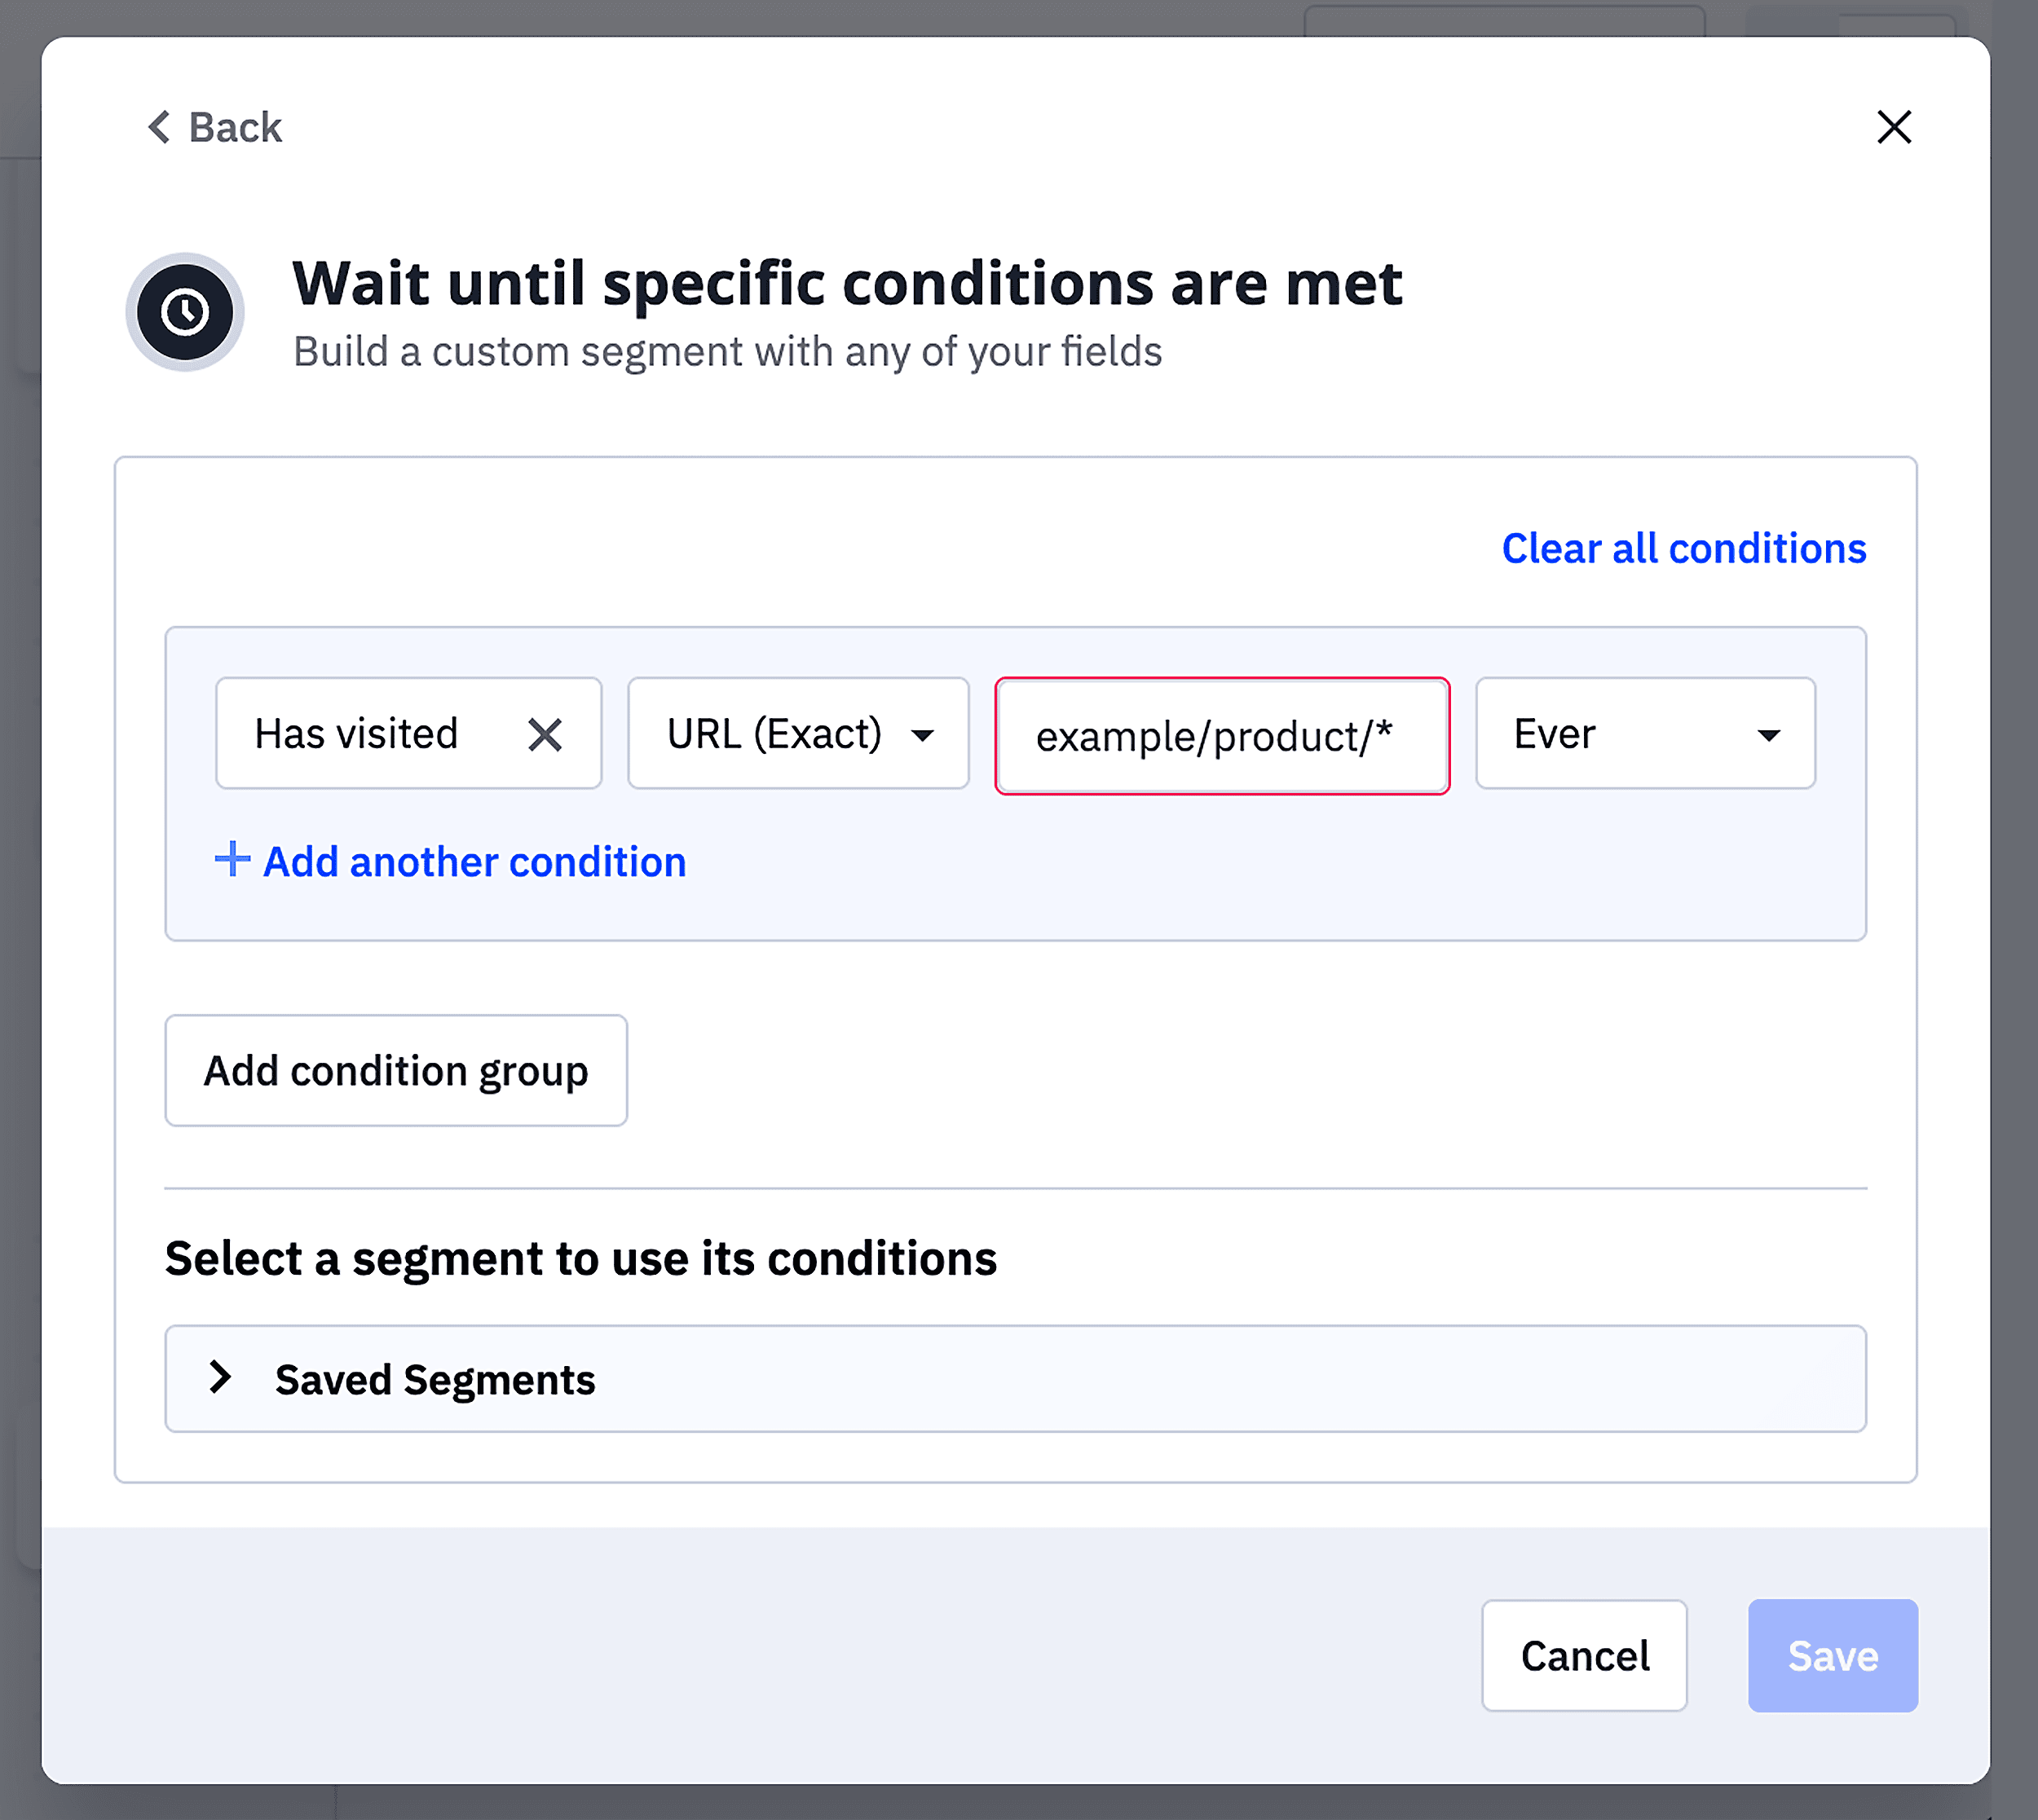Click the Cancel button

(1584, 1656)
